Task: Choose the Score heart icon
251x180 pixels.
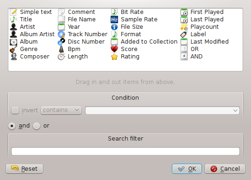Action: point(114,49)
